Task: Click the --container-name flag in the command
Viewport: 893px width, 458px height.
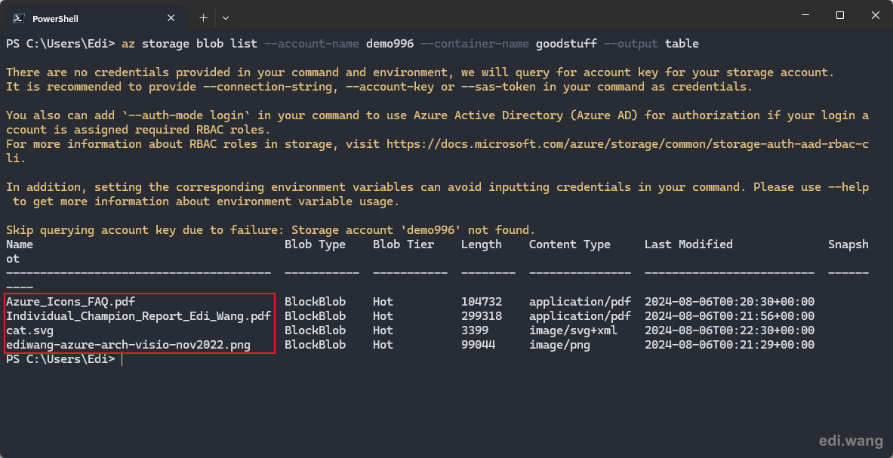Action: pyautogui.click(x=474, y=44)
